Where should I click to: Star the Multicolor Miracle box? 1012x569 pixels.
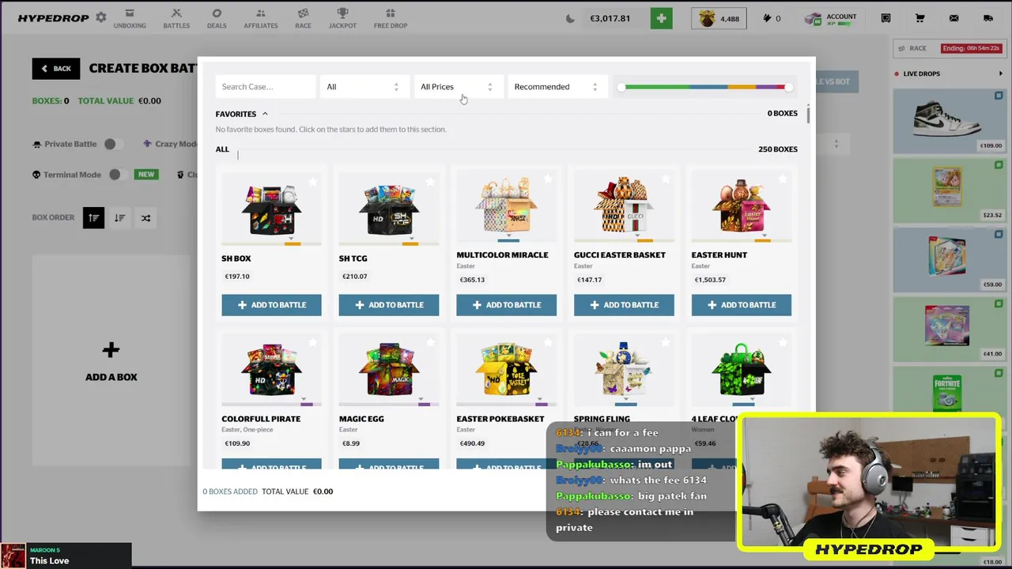(548, 179)
